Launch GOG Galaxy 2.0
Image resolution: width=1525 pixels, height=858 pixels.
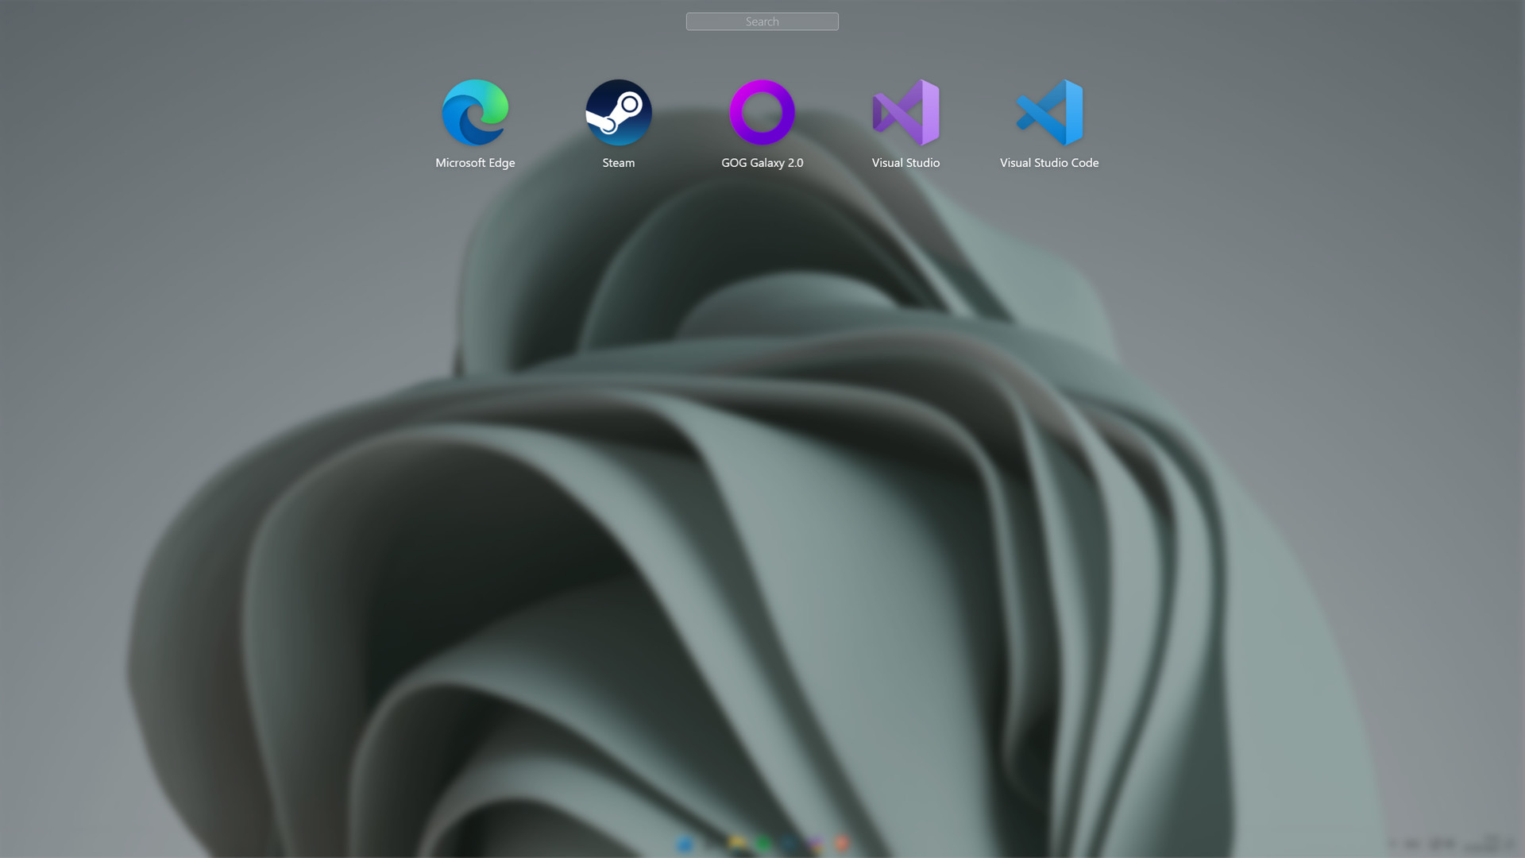[762, 112]
